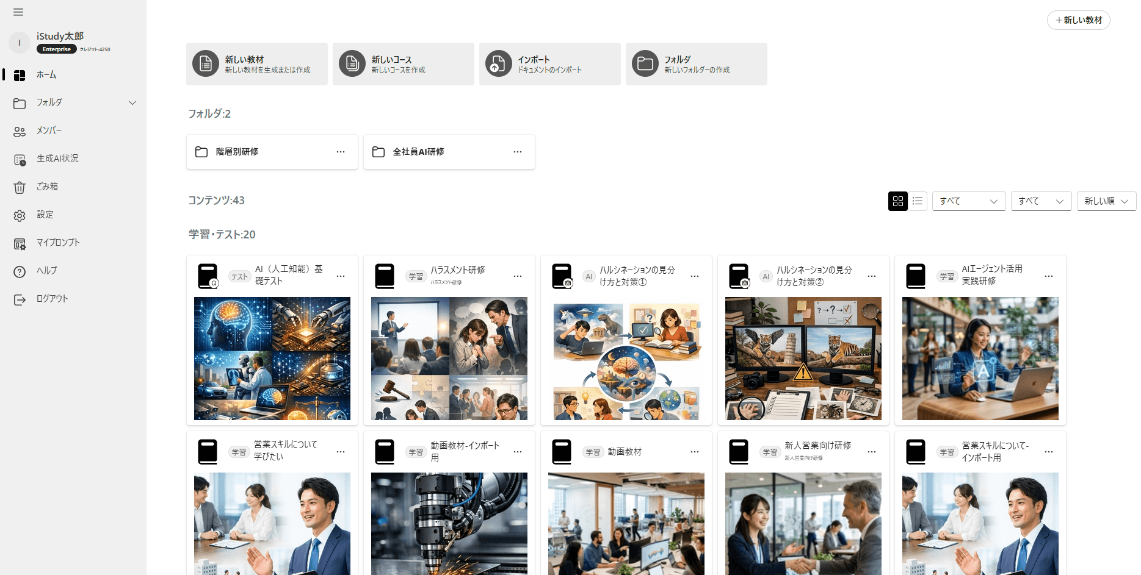Image resolution: width=1141 pixels, height=575 pixels.
Task: Open 生成AI状況 in the sidebar
Action: pyautogui.click(x=73, y=159)
